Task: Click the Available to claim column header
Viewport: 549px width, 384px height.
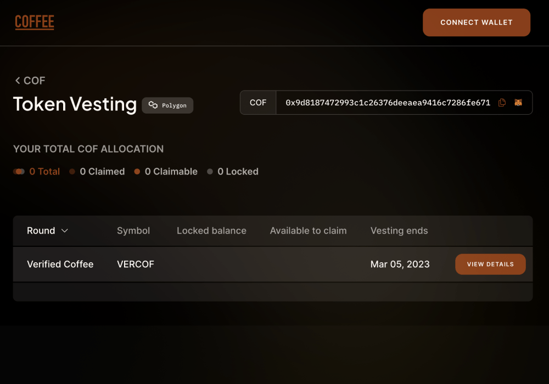Action: point(308,230)
